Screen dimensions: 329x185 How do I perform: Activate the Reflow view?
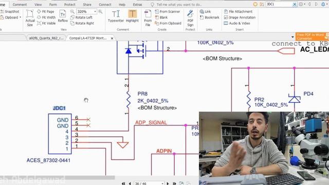tap(63, 16)
